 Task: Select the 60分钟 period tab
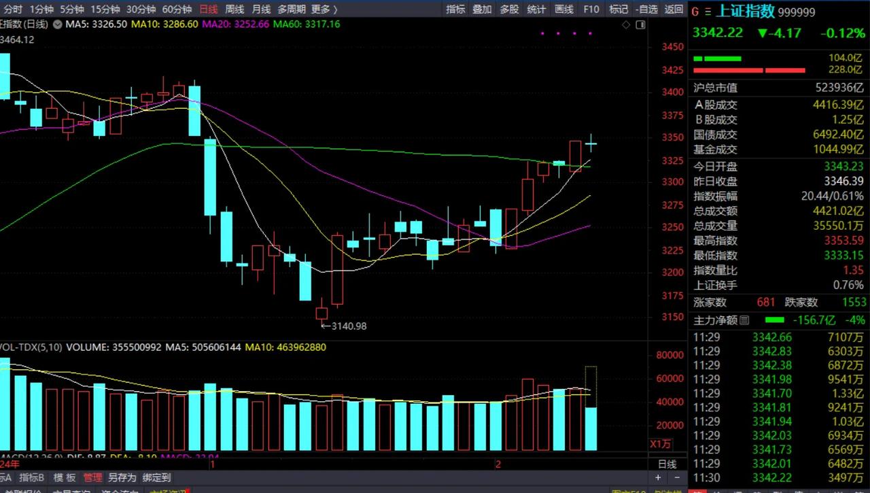177,9
